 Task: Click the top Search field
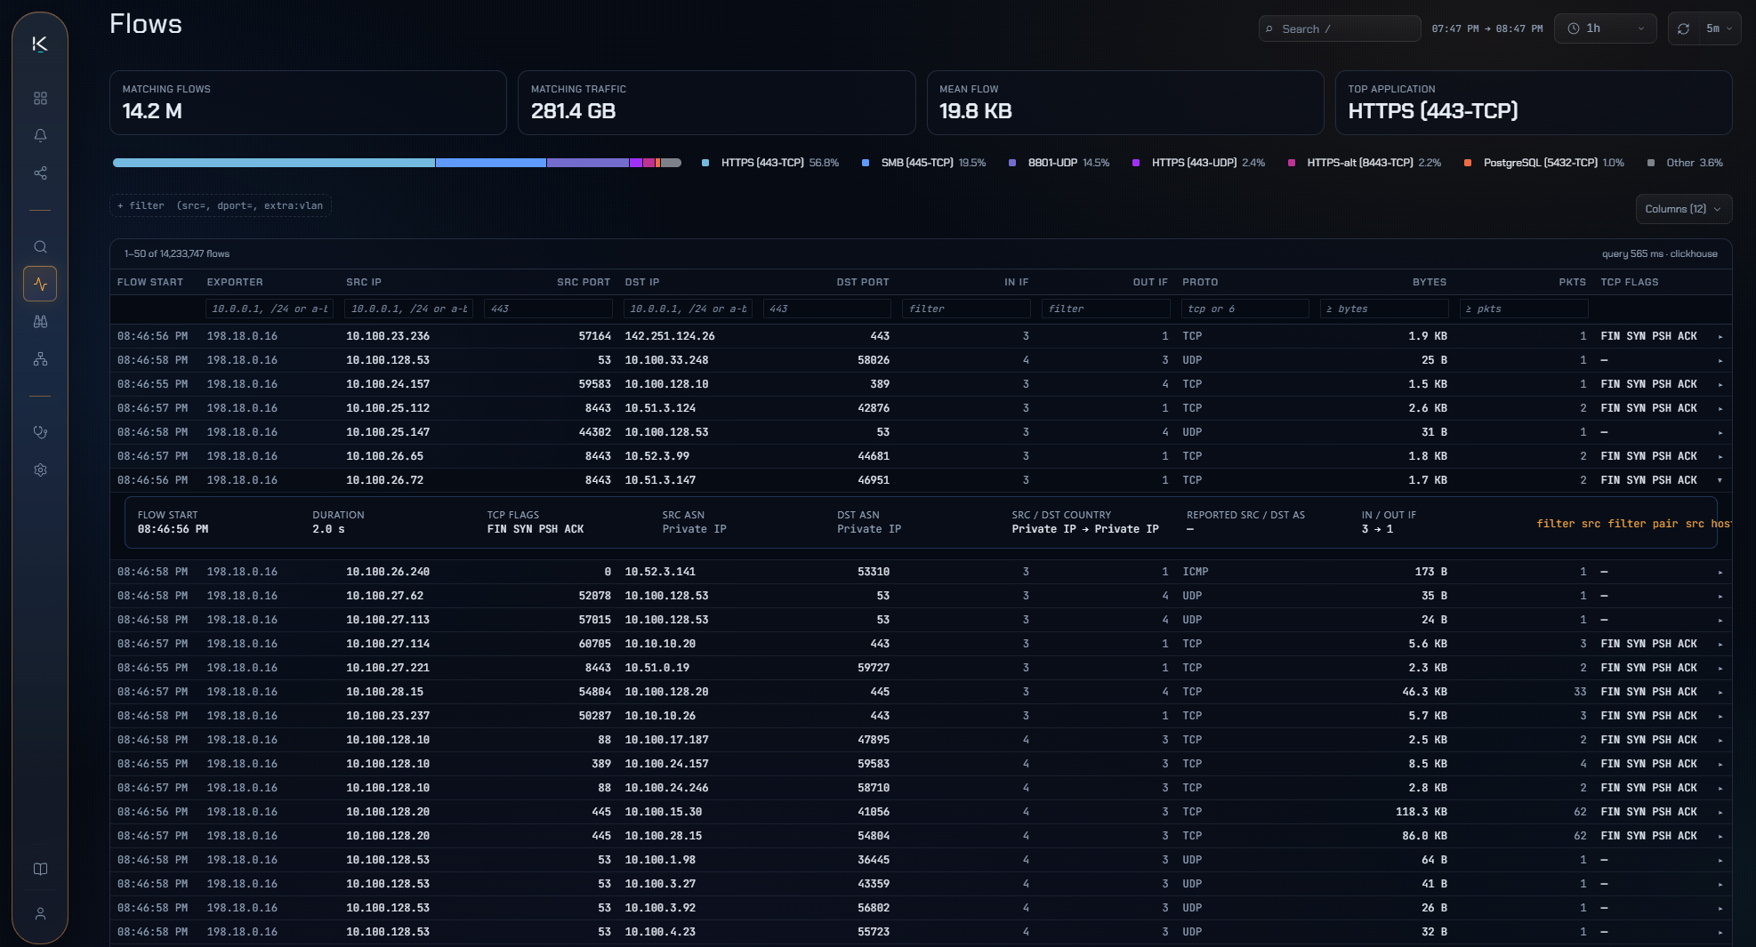coord(1339,28)
